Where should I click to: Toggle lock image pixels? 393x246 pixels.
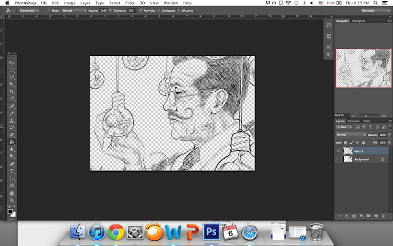click(351, 142)
